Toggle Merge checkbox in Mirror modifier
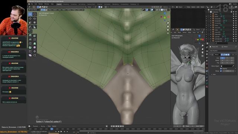 click(221, 71)
